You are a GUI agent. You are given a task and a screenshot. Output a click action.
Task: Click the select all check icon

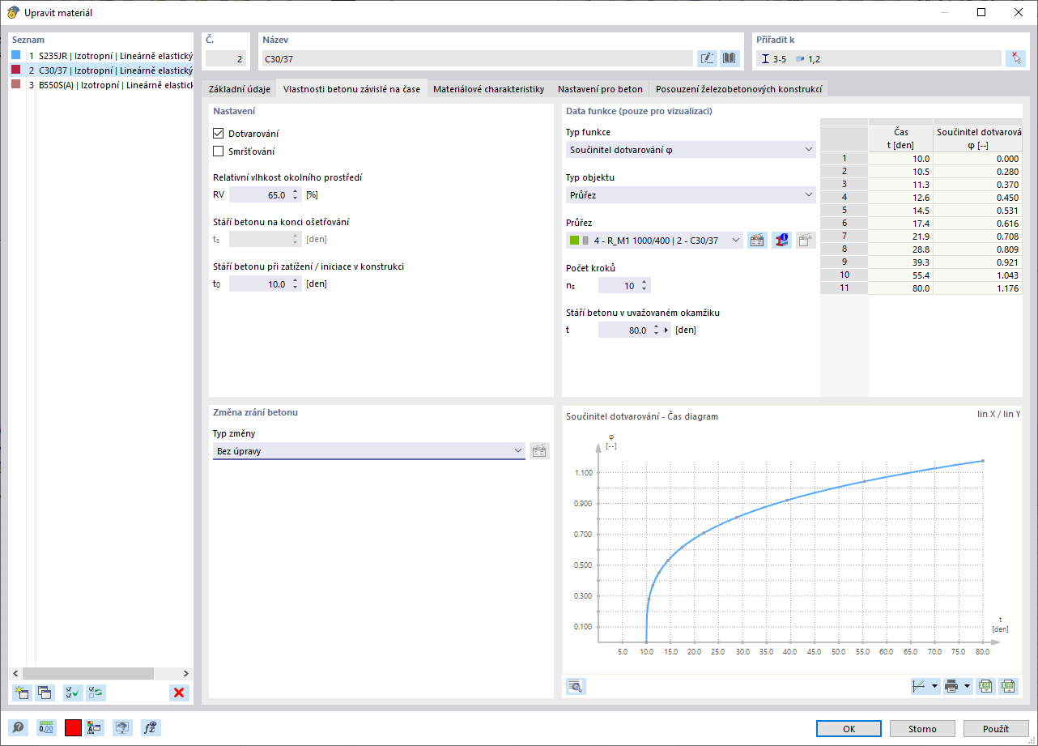[73, 693]
